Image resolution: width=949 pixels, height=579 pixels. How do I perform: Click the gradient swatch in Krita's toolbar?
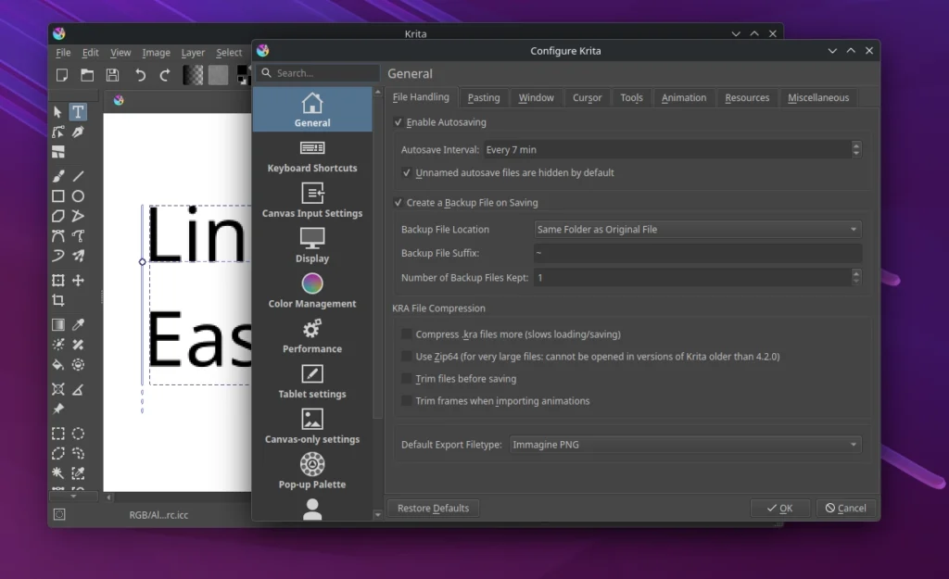click(x=194, y=75)
